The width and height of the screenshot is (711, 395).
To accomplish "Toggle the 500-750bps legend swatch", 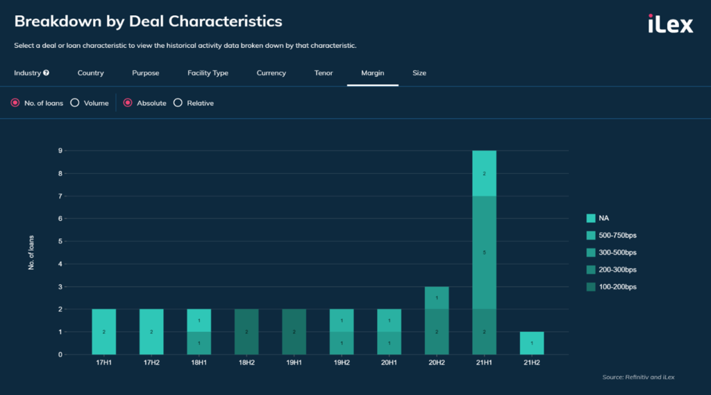I will 591,235.
